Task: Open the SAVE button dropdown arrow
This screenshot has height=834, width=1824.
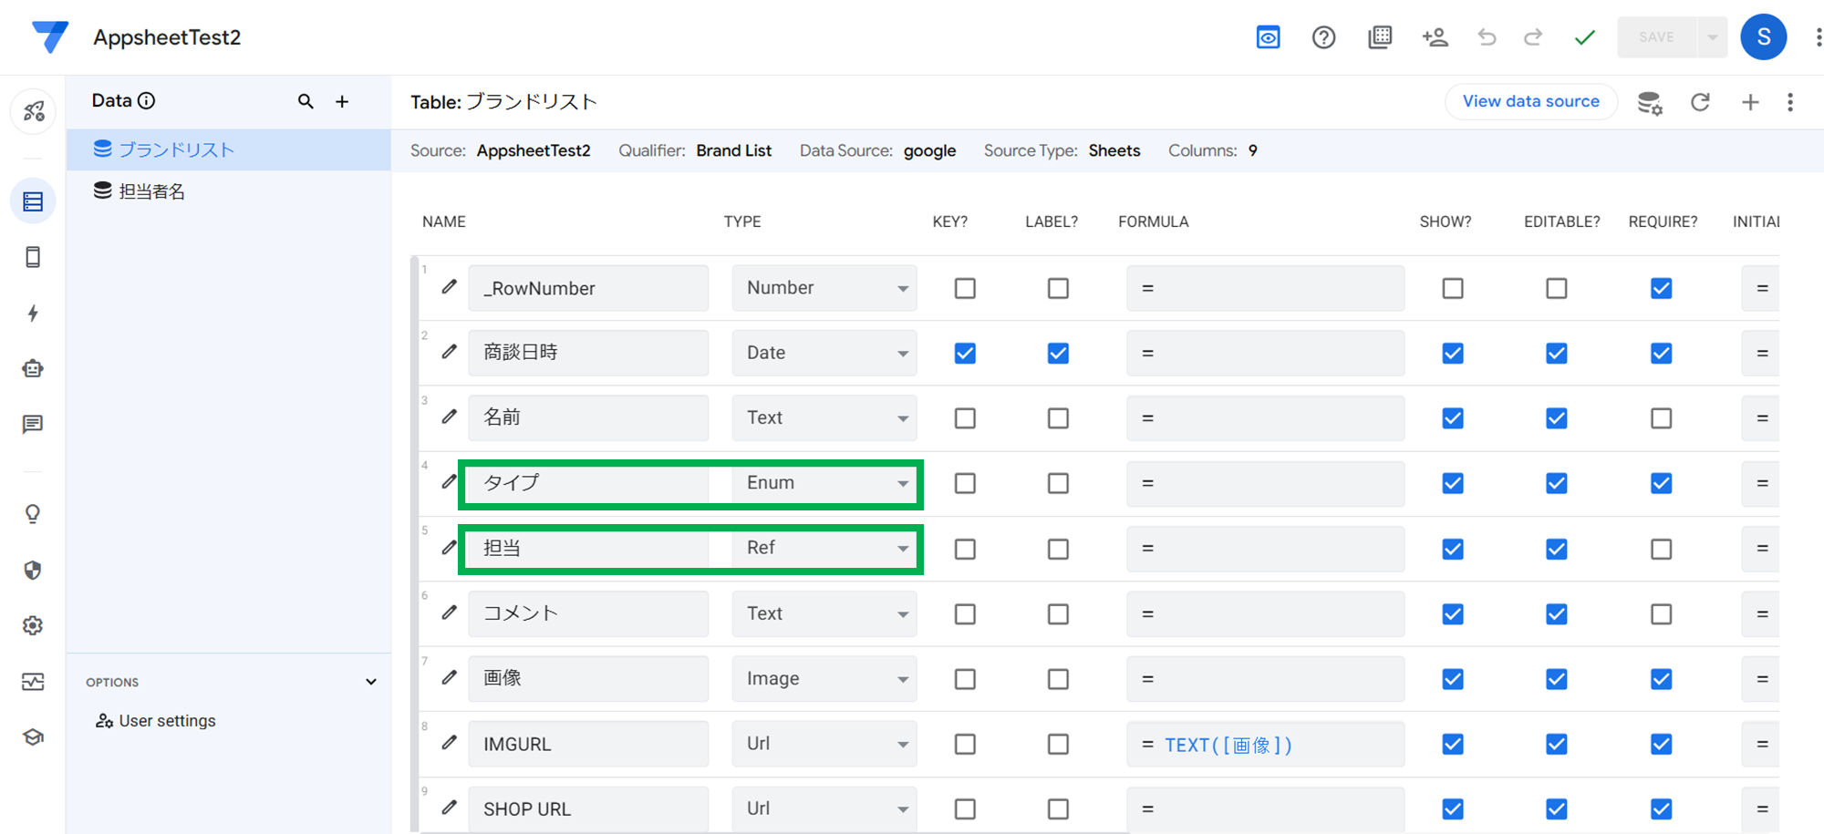Action: 1712,37
